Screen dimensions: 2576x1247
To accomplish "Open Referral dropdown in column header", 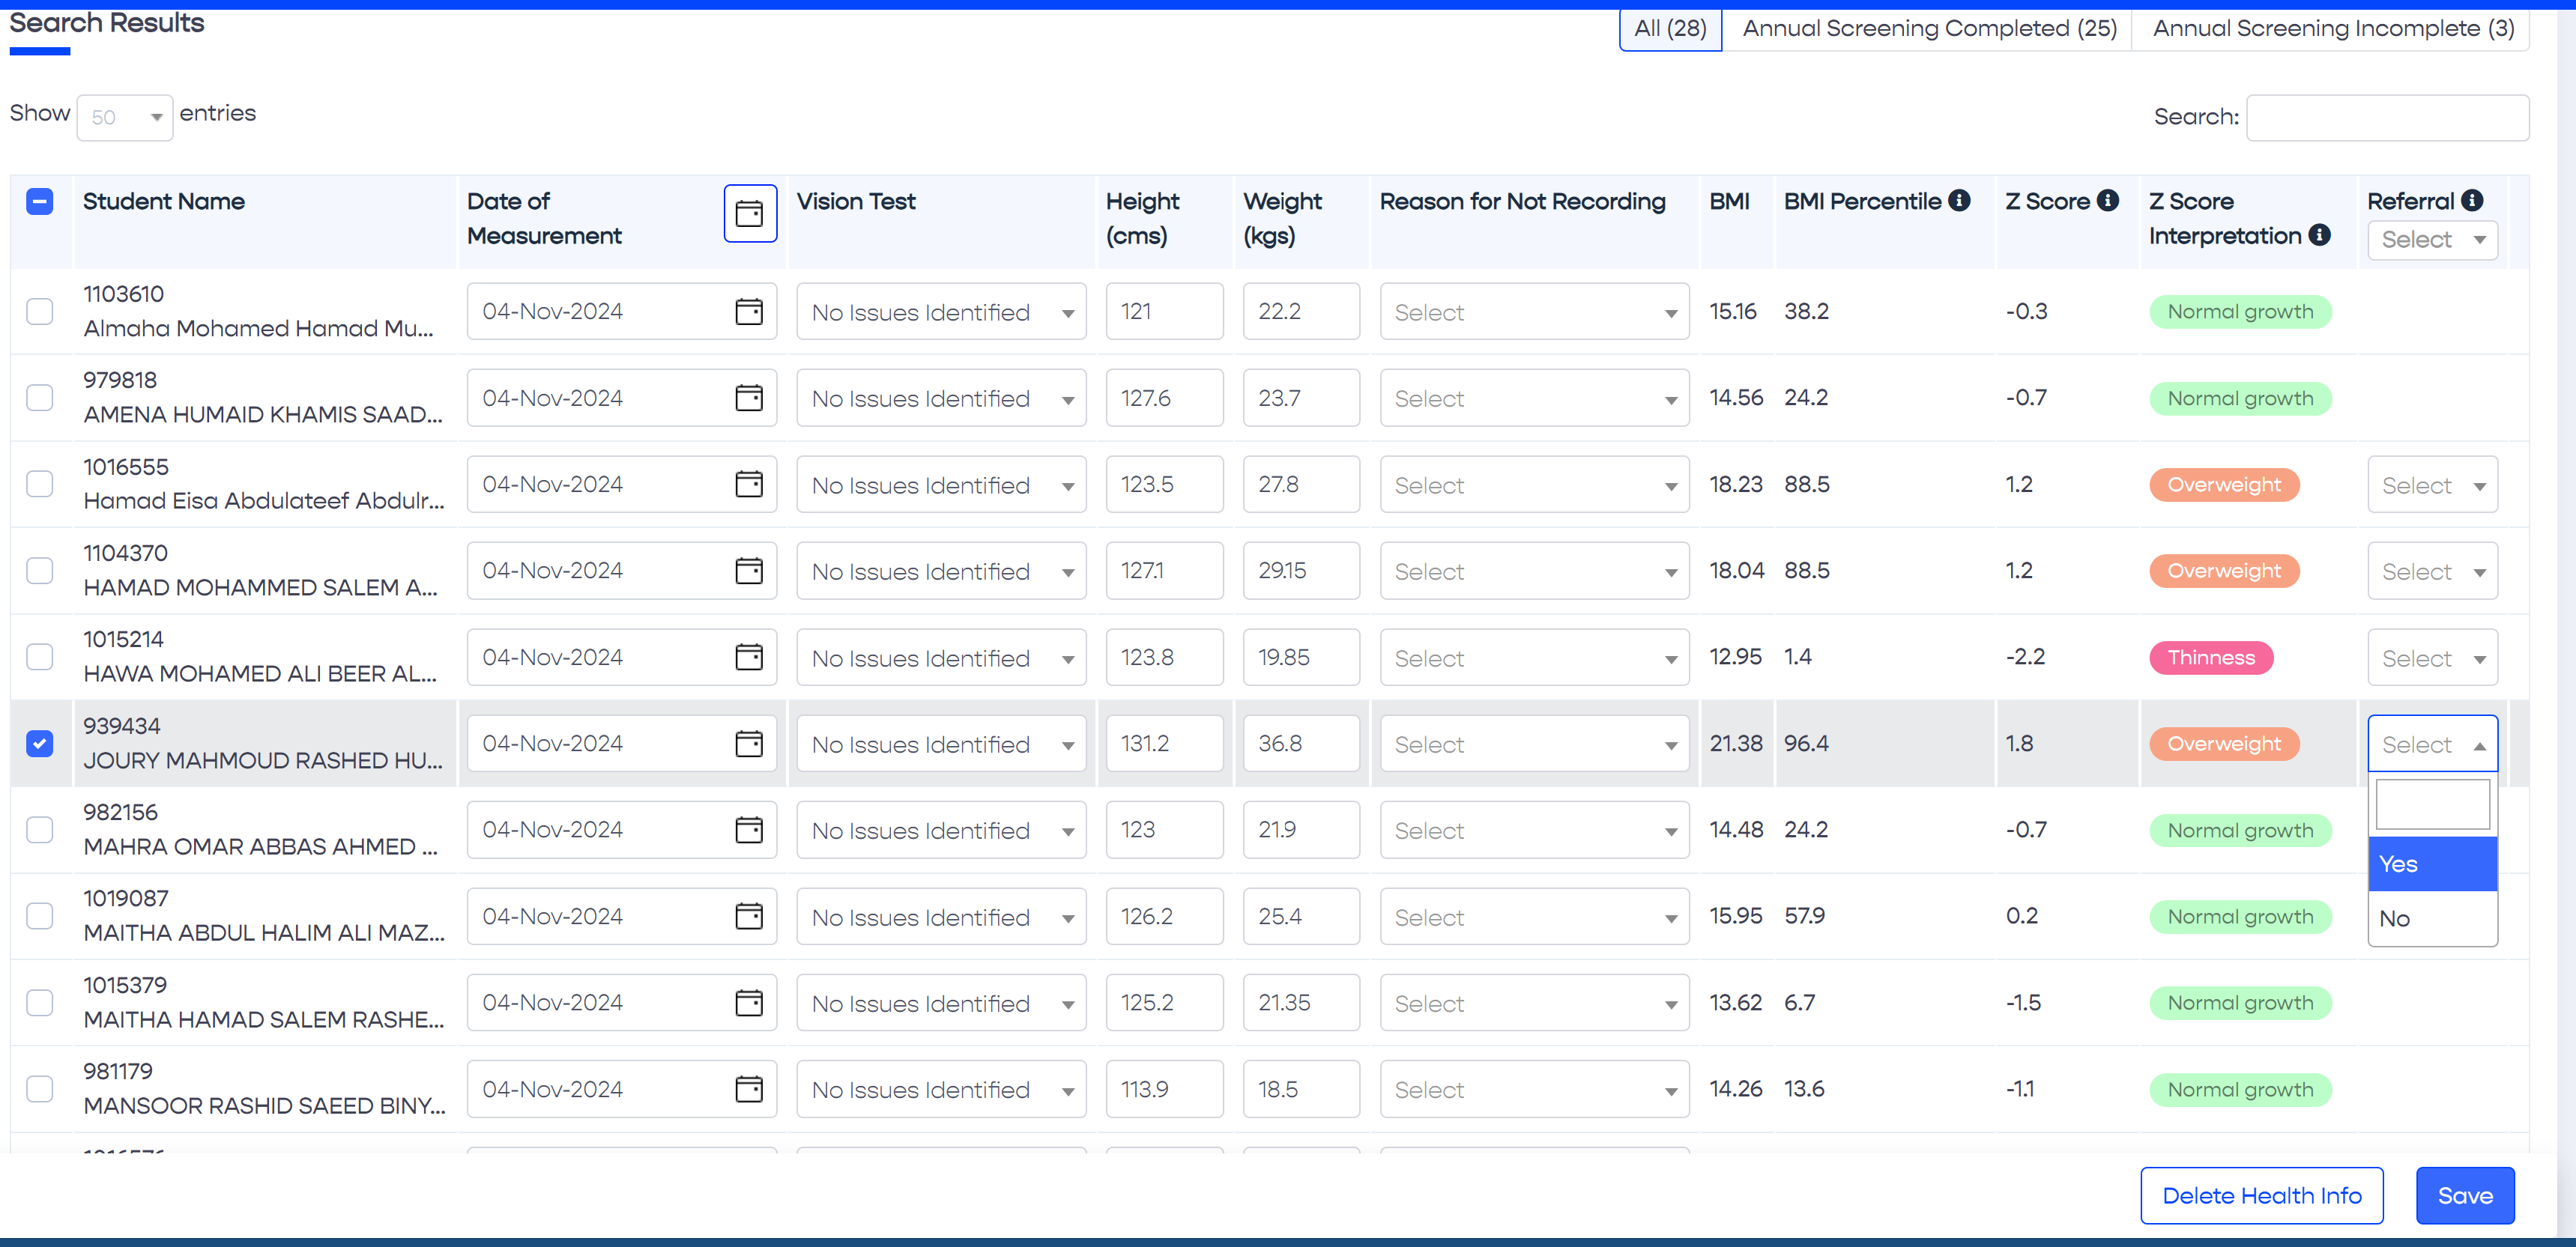I will coord(2431,240).
